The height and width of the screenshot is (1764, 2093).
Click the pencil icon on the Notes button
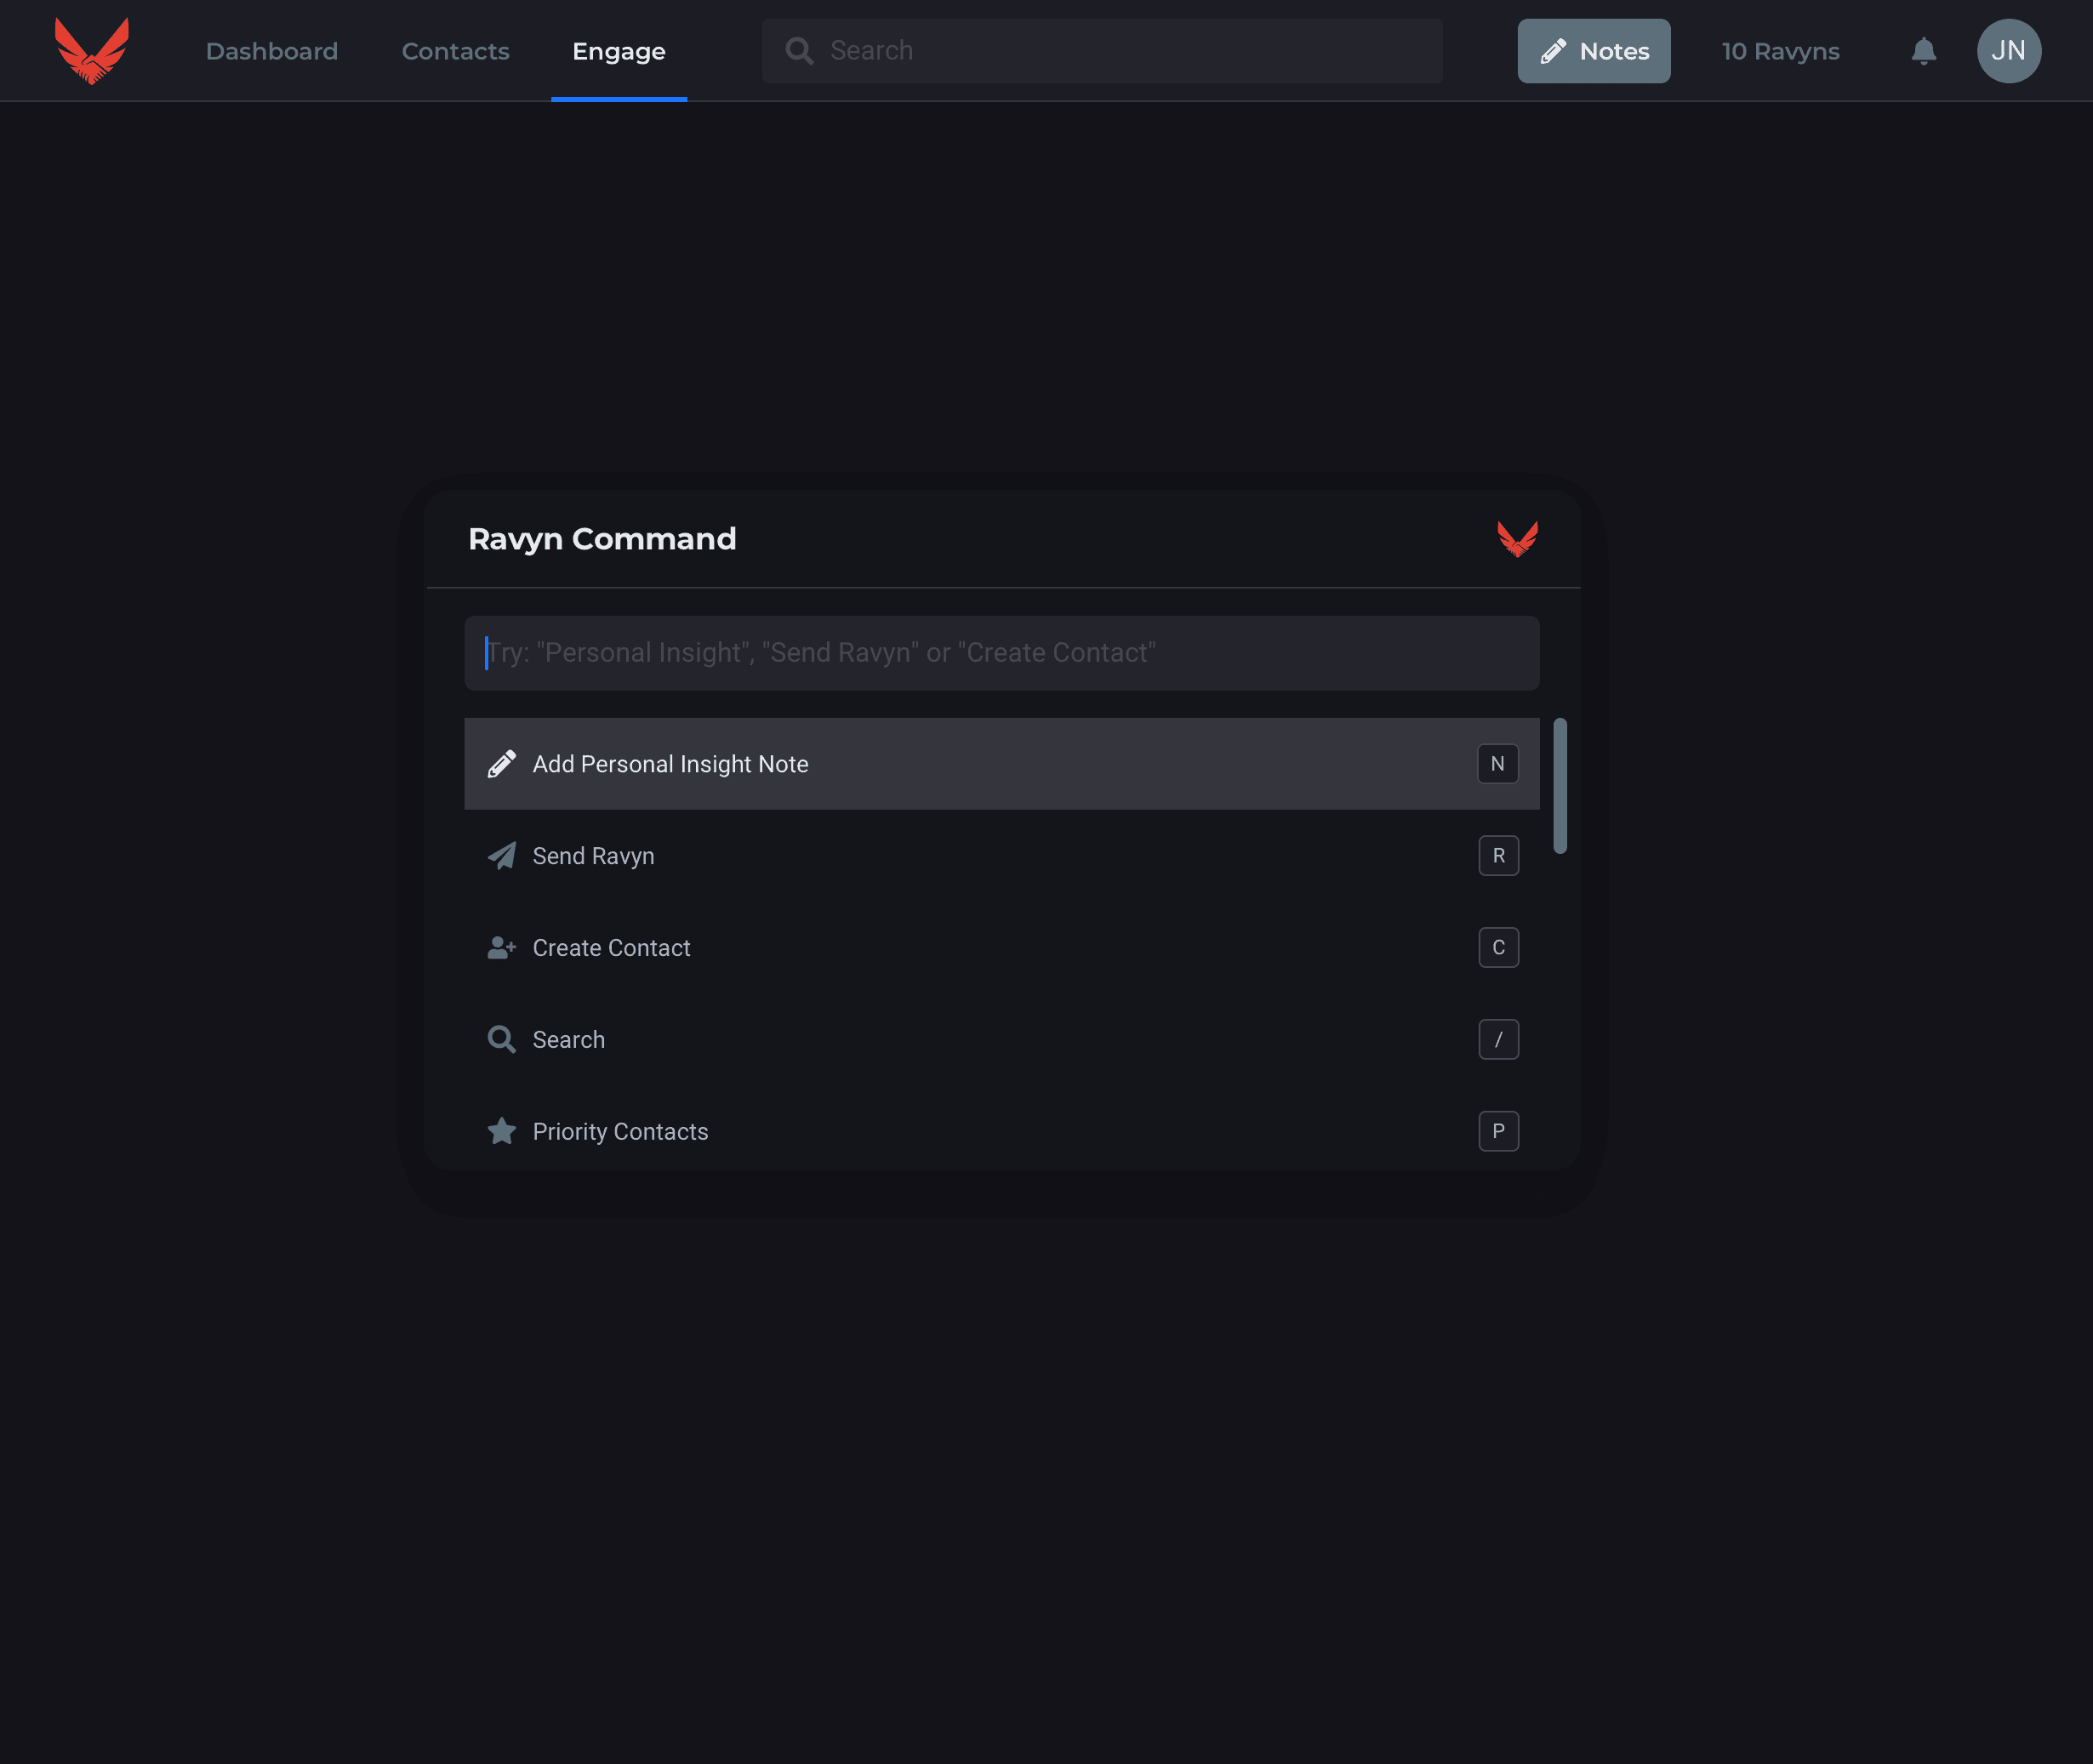[x=1552, y=49]
